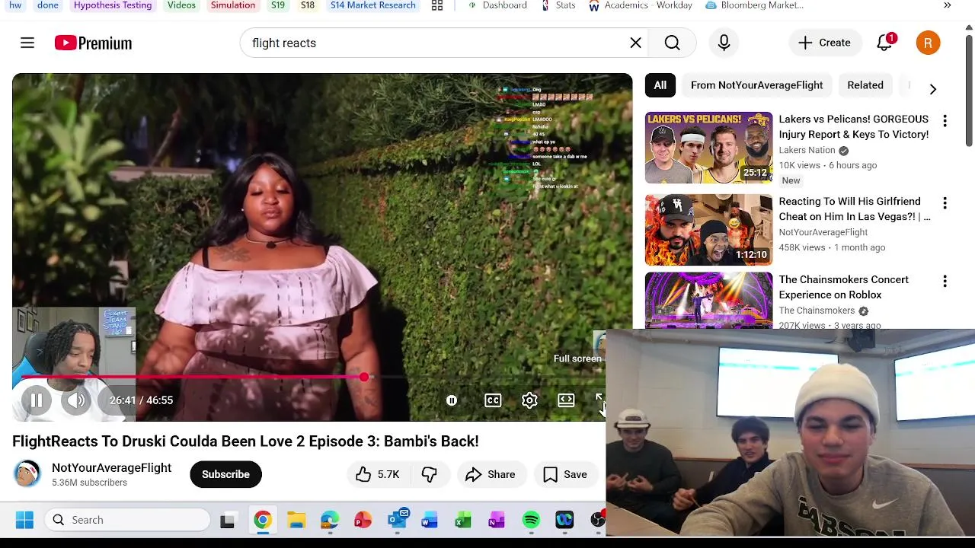The height and width of the screenshot is (548, 975).
Task: Open the account avatar menu
Action: [928, 43]
